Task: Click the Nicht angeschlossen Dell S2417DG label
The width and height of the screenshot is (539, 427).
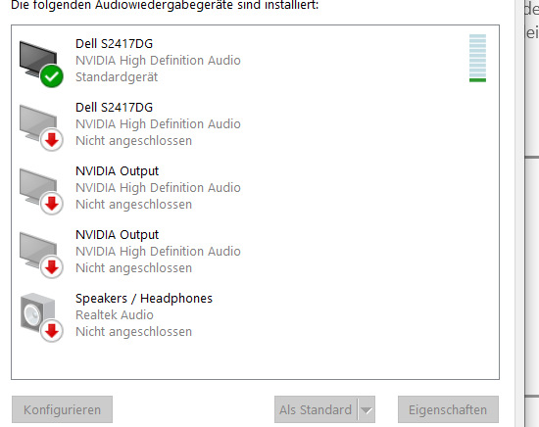Action: click(x=133, y=141)
